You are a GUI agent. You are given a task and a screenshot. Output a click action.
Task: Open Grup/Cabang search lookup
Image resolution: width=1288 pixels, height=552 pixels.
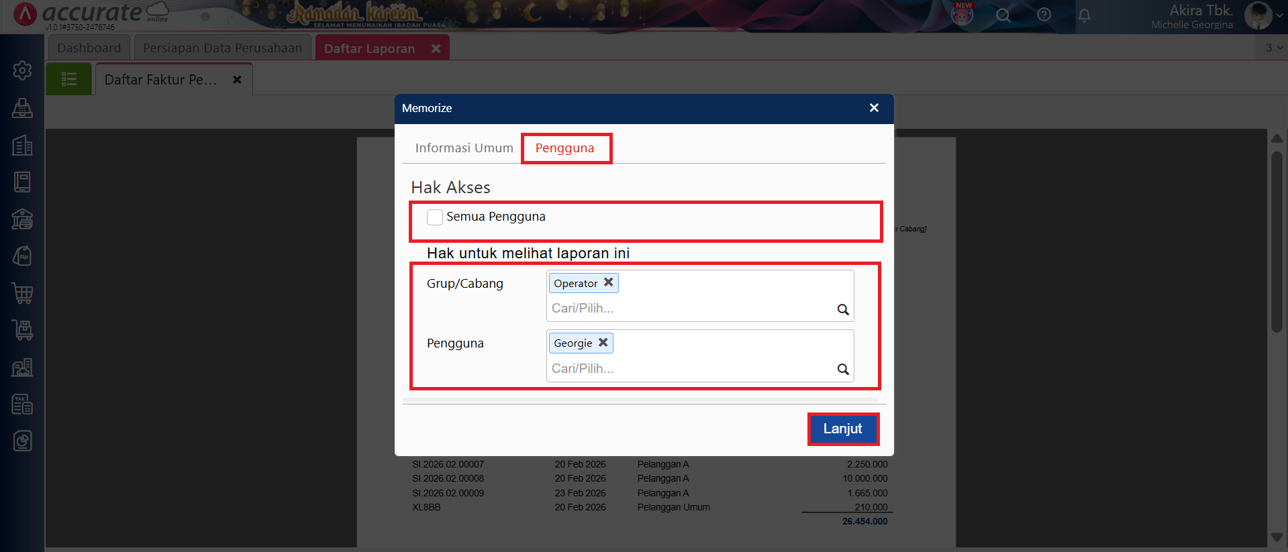(x=843, y=309)
